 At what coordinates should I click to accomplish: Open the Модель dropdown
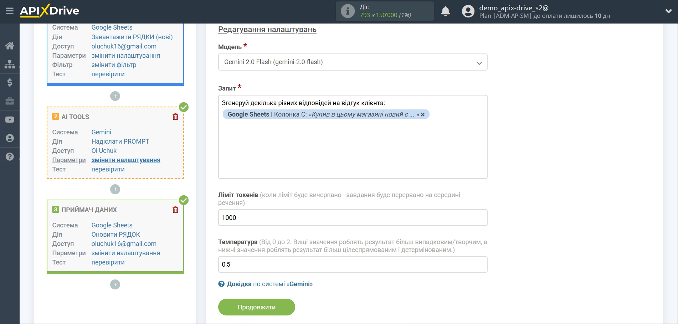click(x=353, y=62)
